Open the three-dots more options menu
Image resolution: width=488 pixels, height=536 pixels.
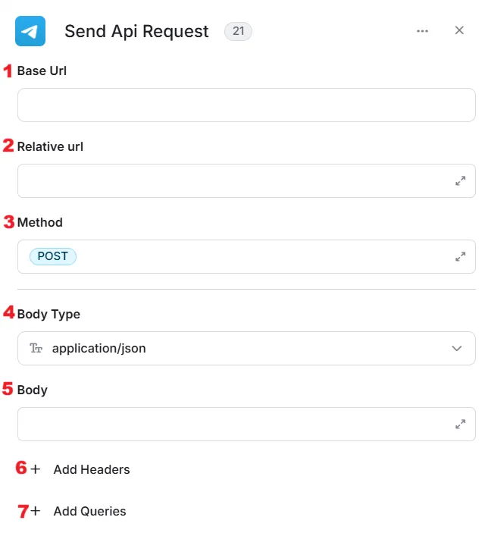[x=422, y=31]
